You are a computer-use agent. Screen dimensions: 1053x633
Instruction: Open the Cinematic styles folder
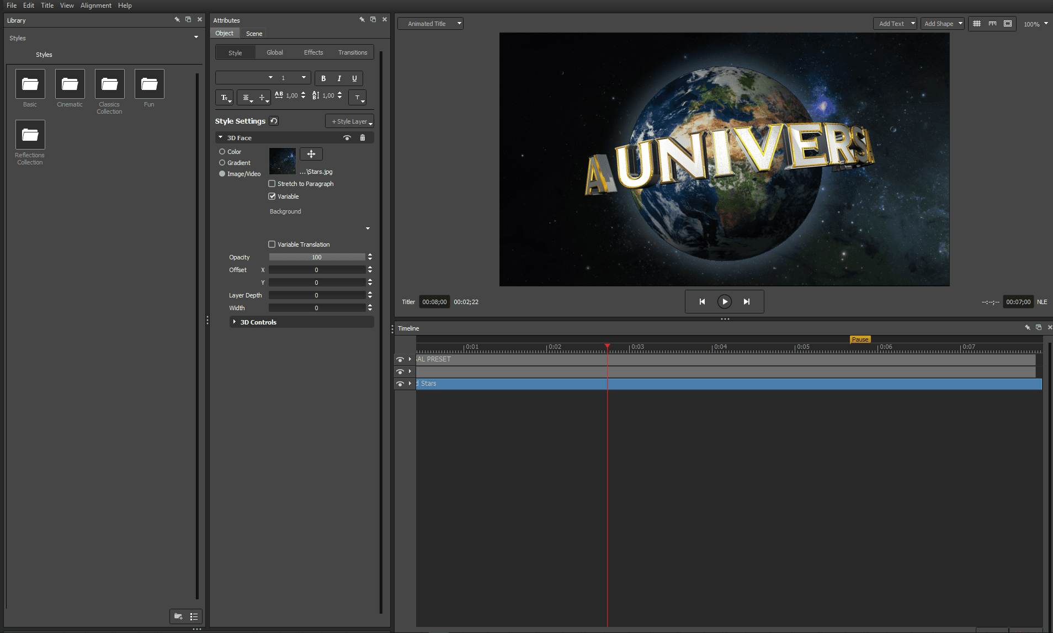70,84
